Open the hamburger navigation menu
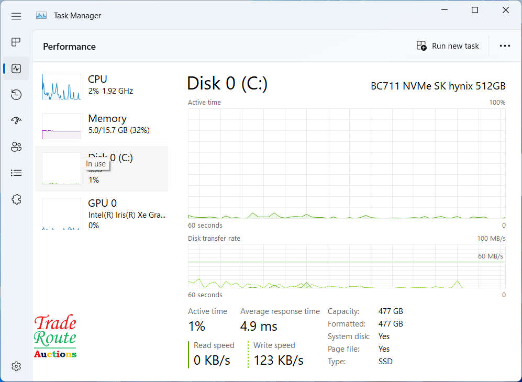Image resolution: width=522 pixels, height=382 pixels. pyautogui.click(x=16, y=16)
